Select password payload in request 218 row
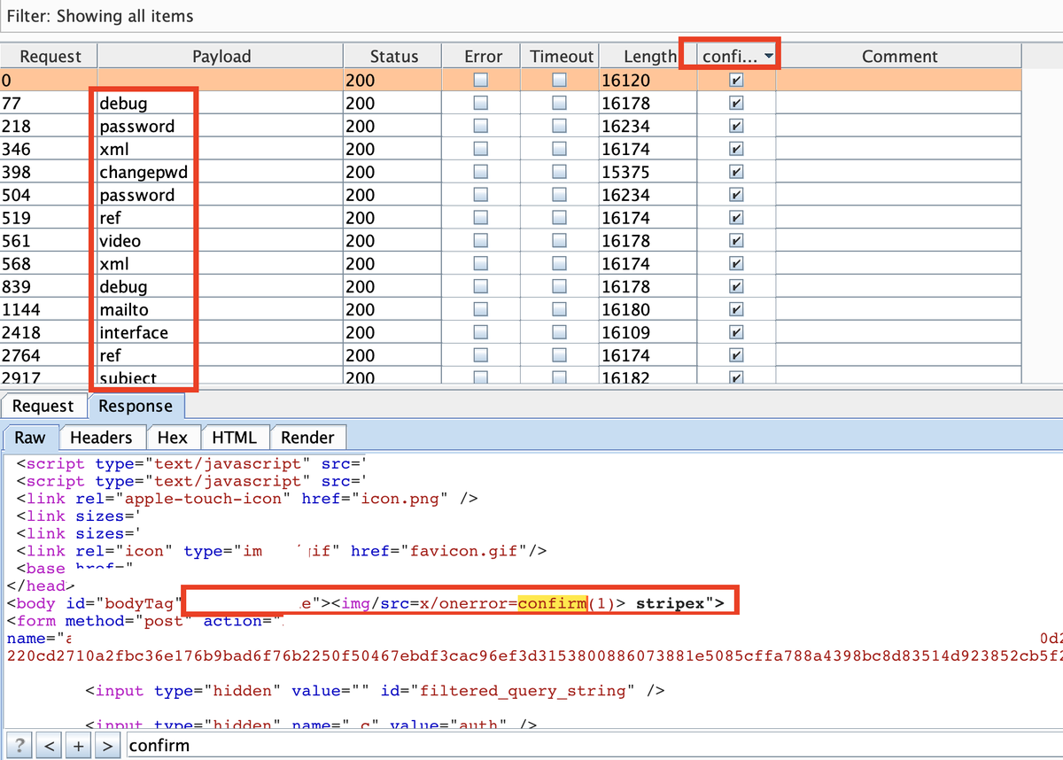The width and height of the screenshot is (1063, 760). coord(221,126)
